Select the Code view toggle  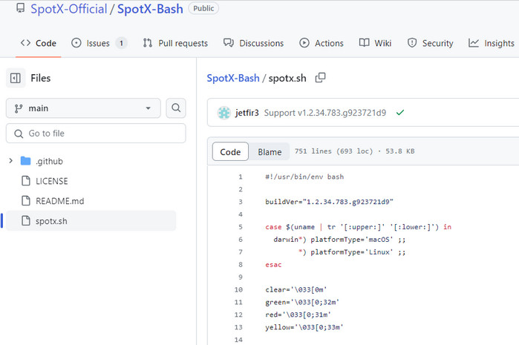click(230, 152)
